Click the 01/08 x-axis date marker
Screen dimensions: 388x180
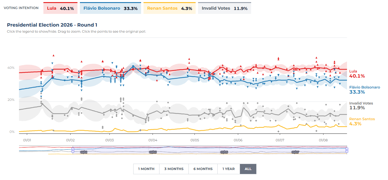coord(323,140)
